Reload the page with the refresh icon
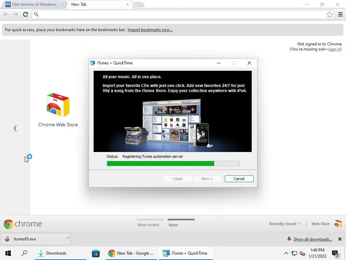Screen dimensions: 346x260 click(25, 14)
